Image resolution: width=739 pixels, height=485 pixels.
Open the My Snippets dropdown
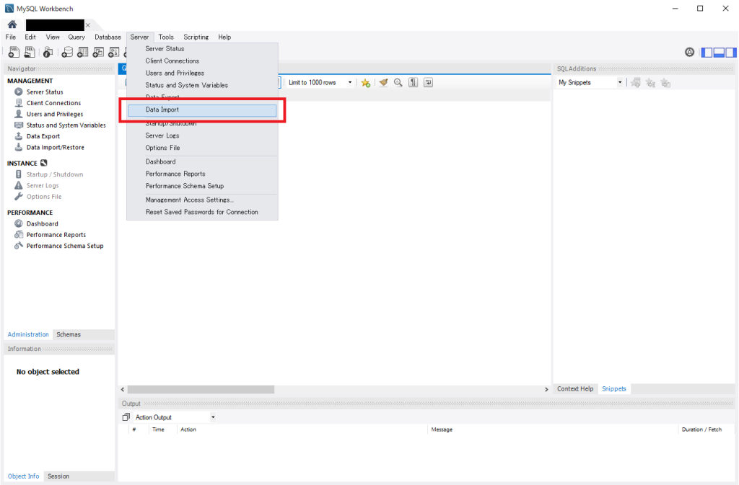[x=619, y=82]
